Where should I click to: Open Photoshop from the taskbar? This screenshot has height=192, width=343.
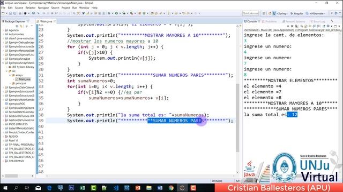tap(71, 188)
